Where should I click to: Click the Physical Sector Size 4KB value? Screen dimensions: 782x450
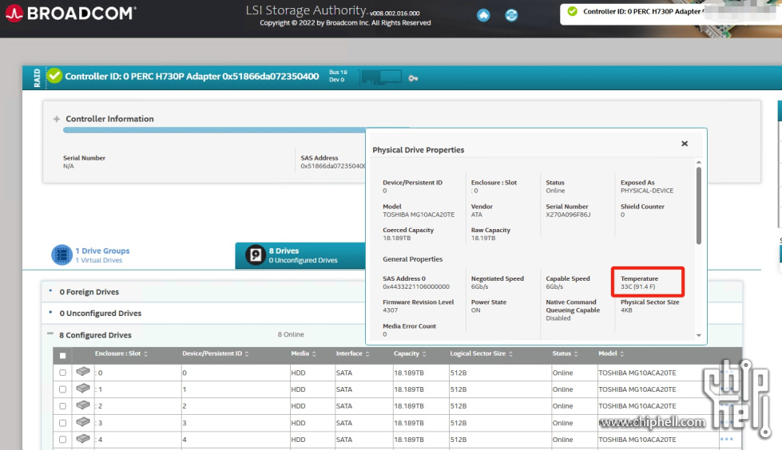pos(626,310)
